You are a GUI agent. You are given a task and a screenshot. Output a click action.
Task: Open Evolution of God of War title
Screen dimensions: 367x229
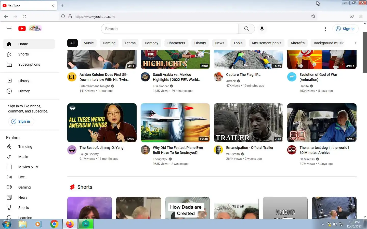(x=318, y=77)
